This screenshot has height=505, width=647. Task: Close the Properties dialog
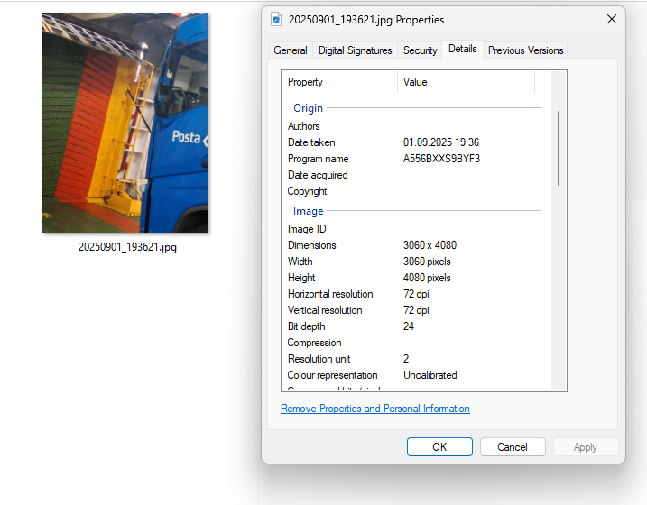click(611, 19)
